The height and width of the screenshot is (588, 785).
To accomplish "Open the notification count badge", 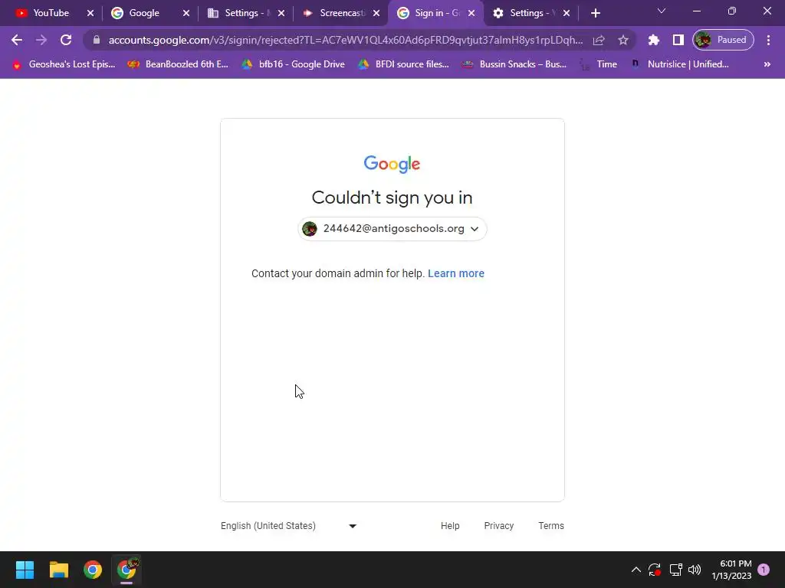I will (764, 570).
